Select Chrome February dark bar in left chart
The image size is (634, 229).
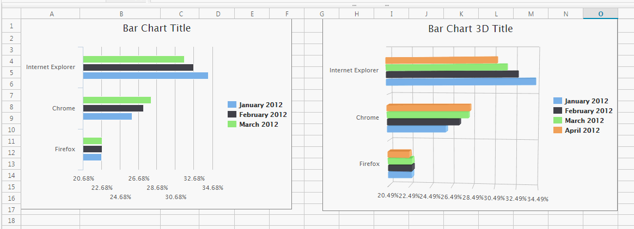tap(113, 108)
